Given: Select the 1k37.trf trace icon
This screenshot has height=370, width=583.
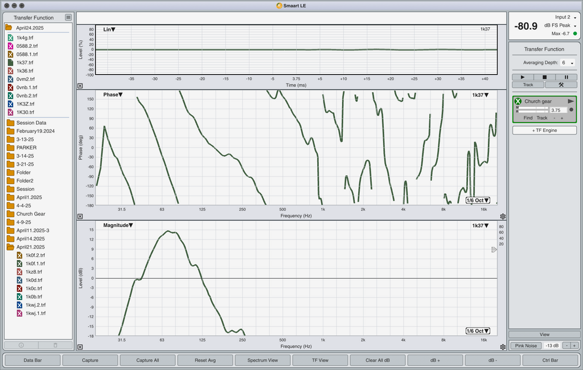Looking at the screenshot, I should (10, 63).
